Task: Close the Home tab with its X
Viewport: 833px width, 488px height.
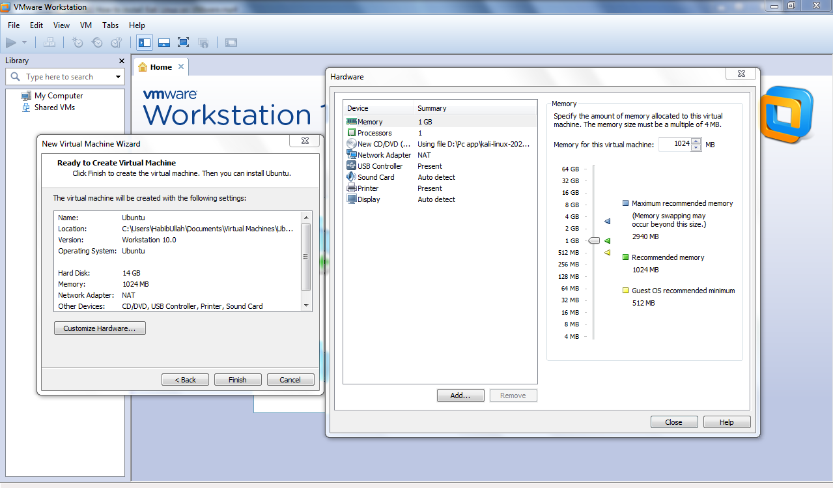Action: (181, 66)
